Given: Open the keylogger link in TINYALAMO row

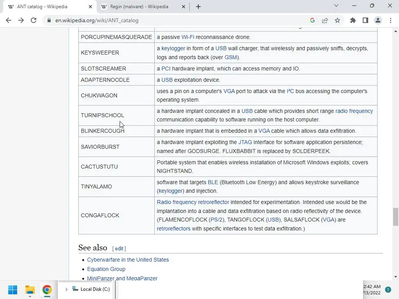Looking at the screenshot, I should (x=171, y=191).
